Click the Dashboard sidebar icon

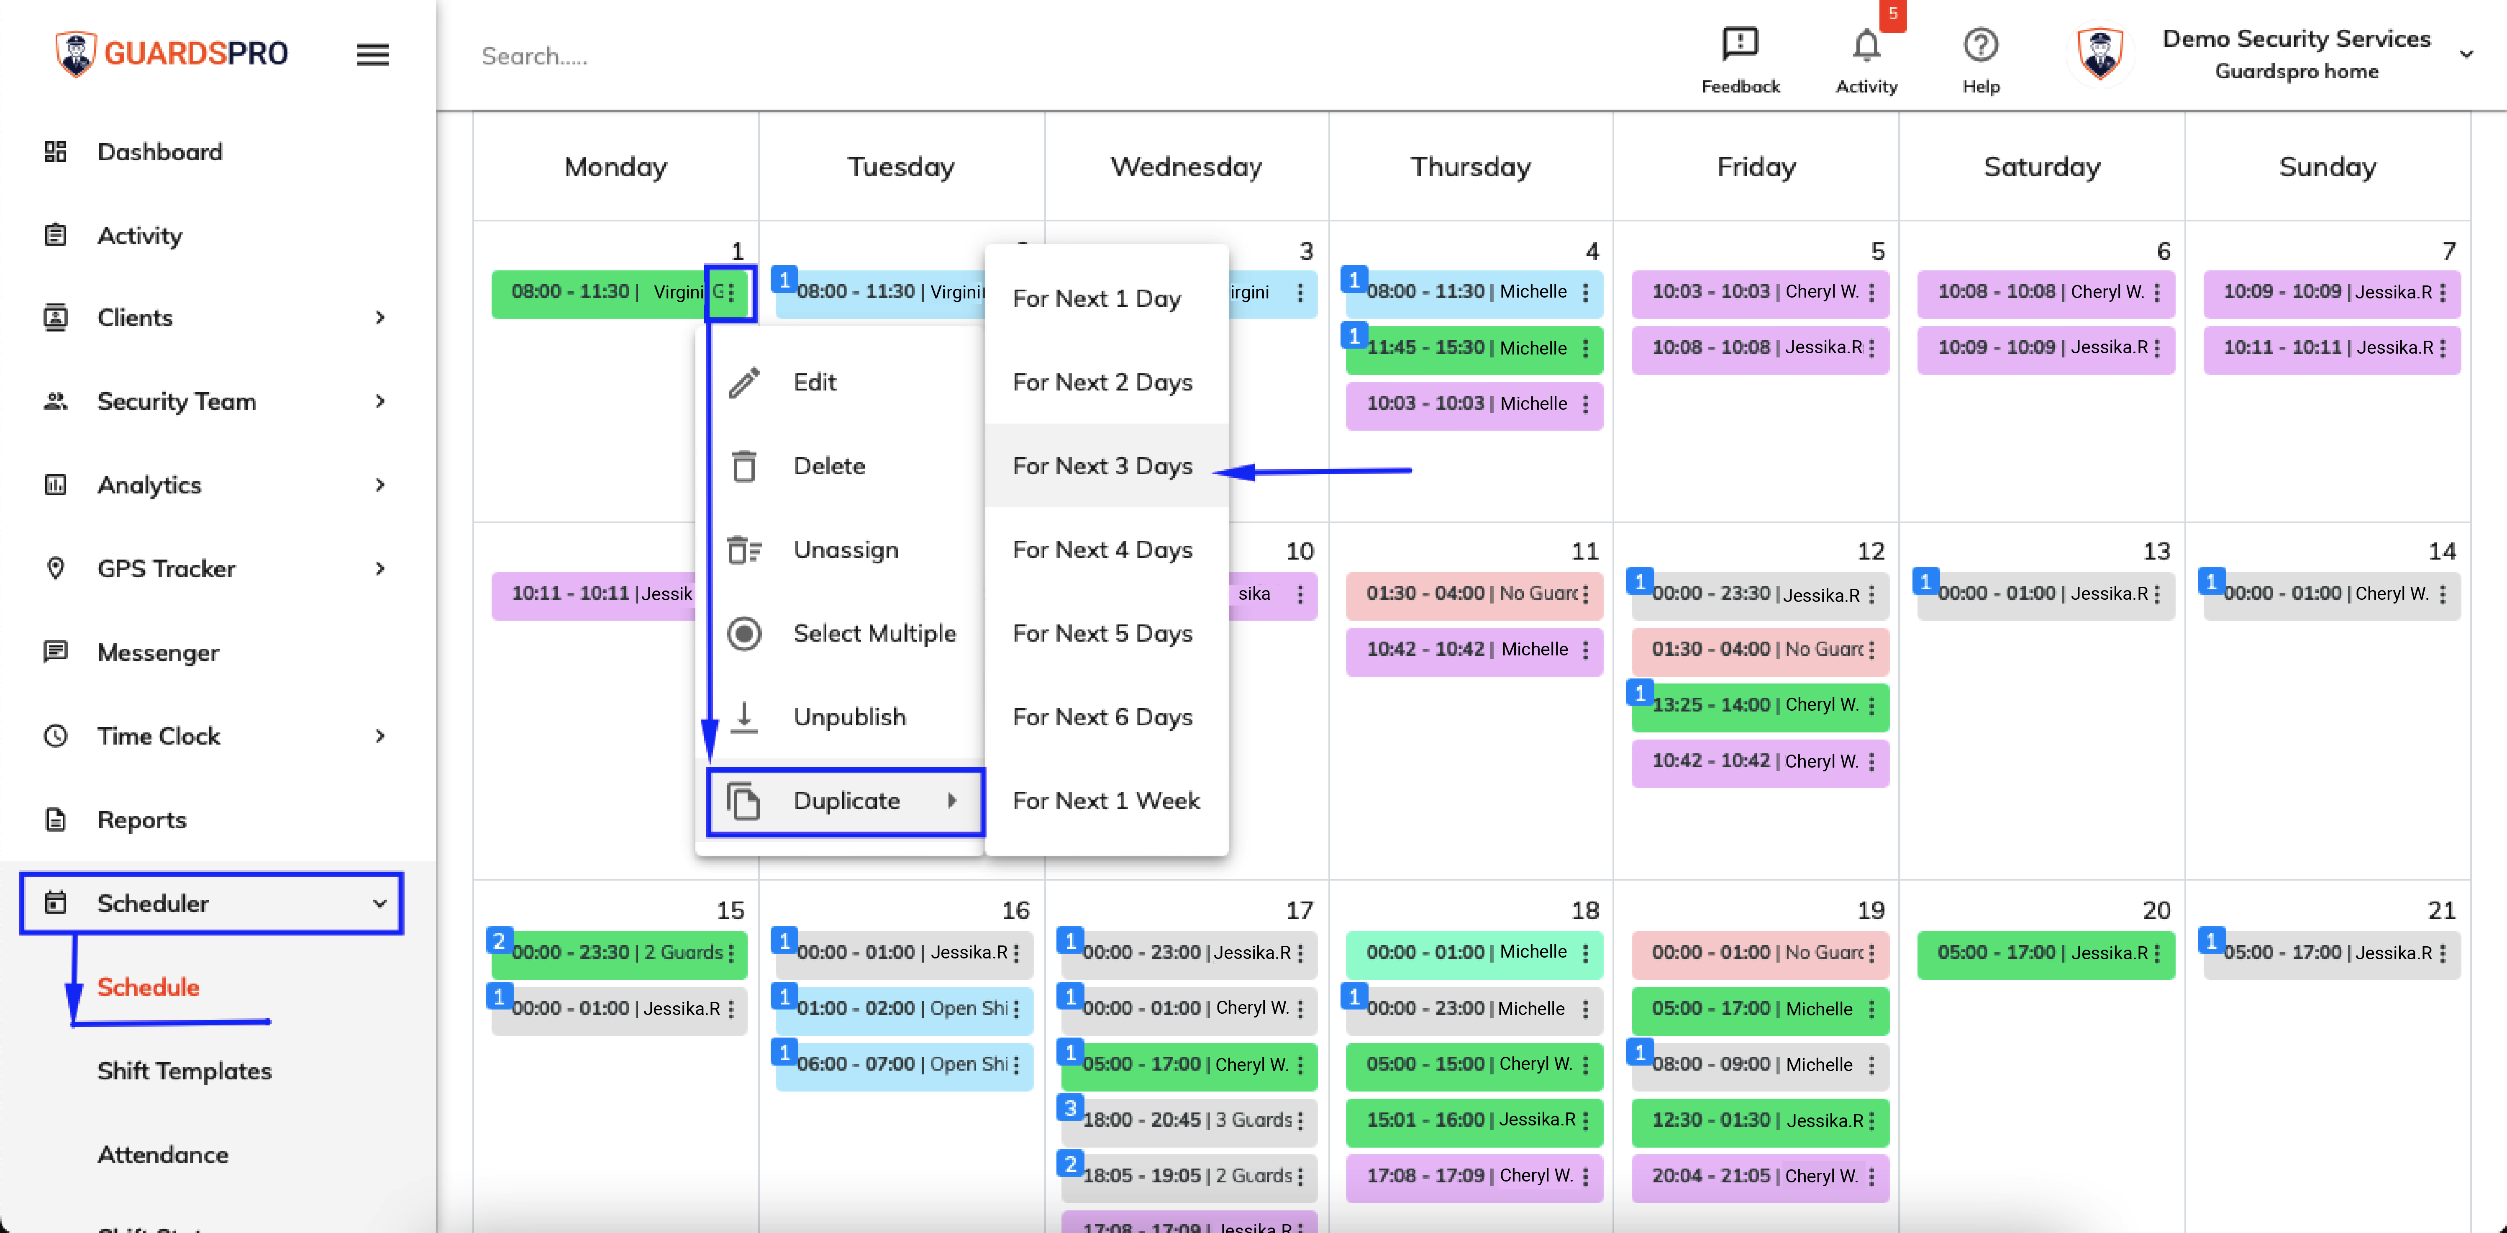56,152
